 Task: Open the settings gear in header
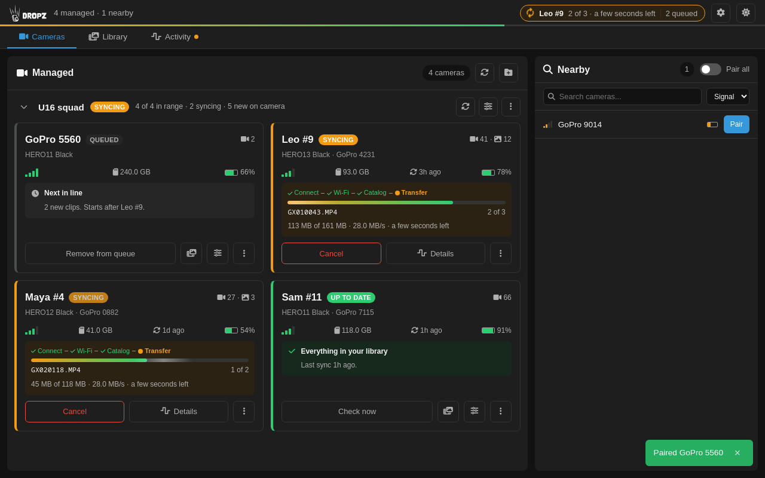(x=721, y=13)
